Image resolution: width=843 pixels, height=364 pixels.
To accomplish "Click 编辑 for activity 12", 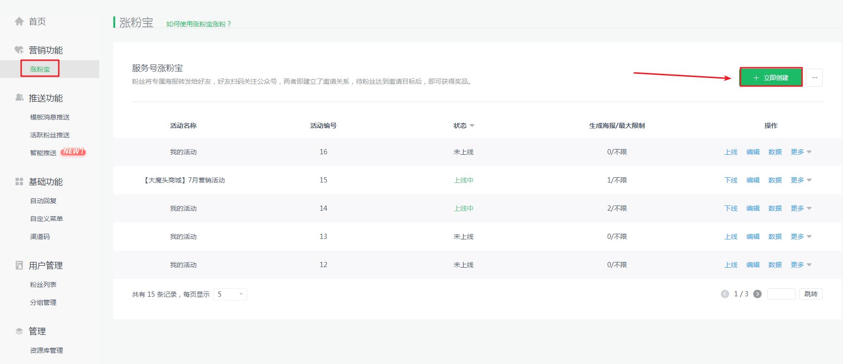I will (753, 265).
